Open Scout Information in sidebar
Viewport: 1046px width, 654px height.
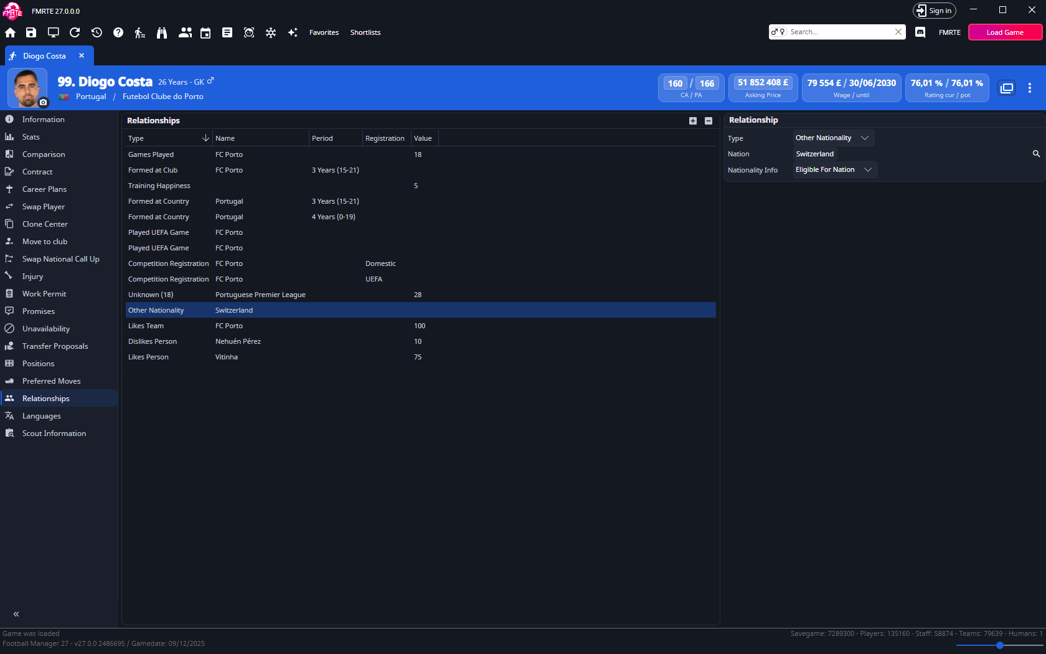(59, 434)
